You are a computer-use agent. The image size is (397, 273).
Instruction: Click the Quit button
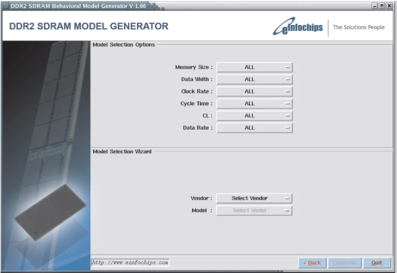coord(377,263)
